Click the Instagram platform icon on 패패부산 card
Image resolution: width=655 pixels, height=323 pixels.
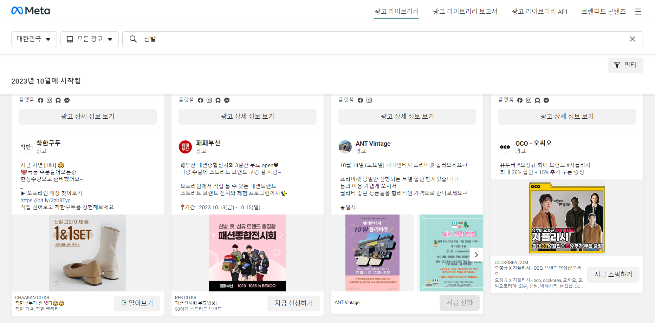click(209, 100)
